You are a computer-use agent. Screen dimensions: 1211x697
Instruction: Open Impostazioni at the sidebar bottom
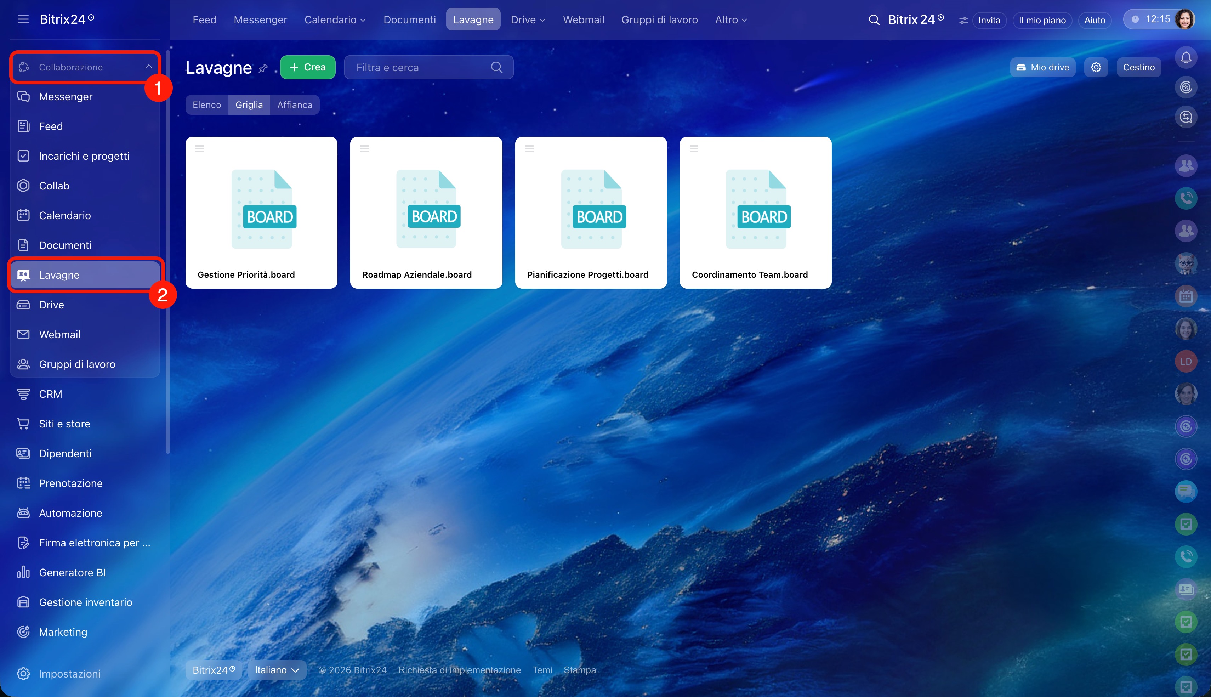click(x=85, y=674)
